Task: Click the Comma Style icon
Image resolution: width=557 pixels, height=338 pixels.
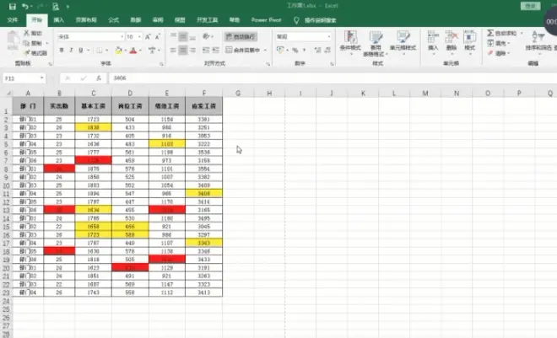Action: click(x=304, y=51)
